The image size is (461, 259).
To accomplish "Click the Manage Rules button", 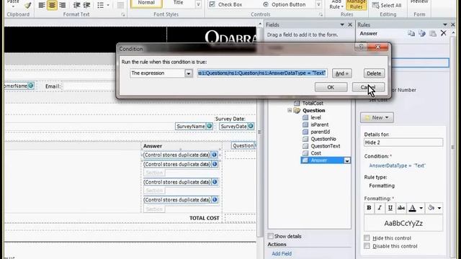I will [356, 4].
